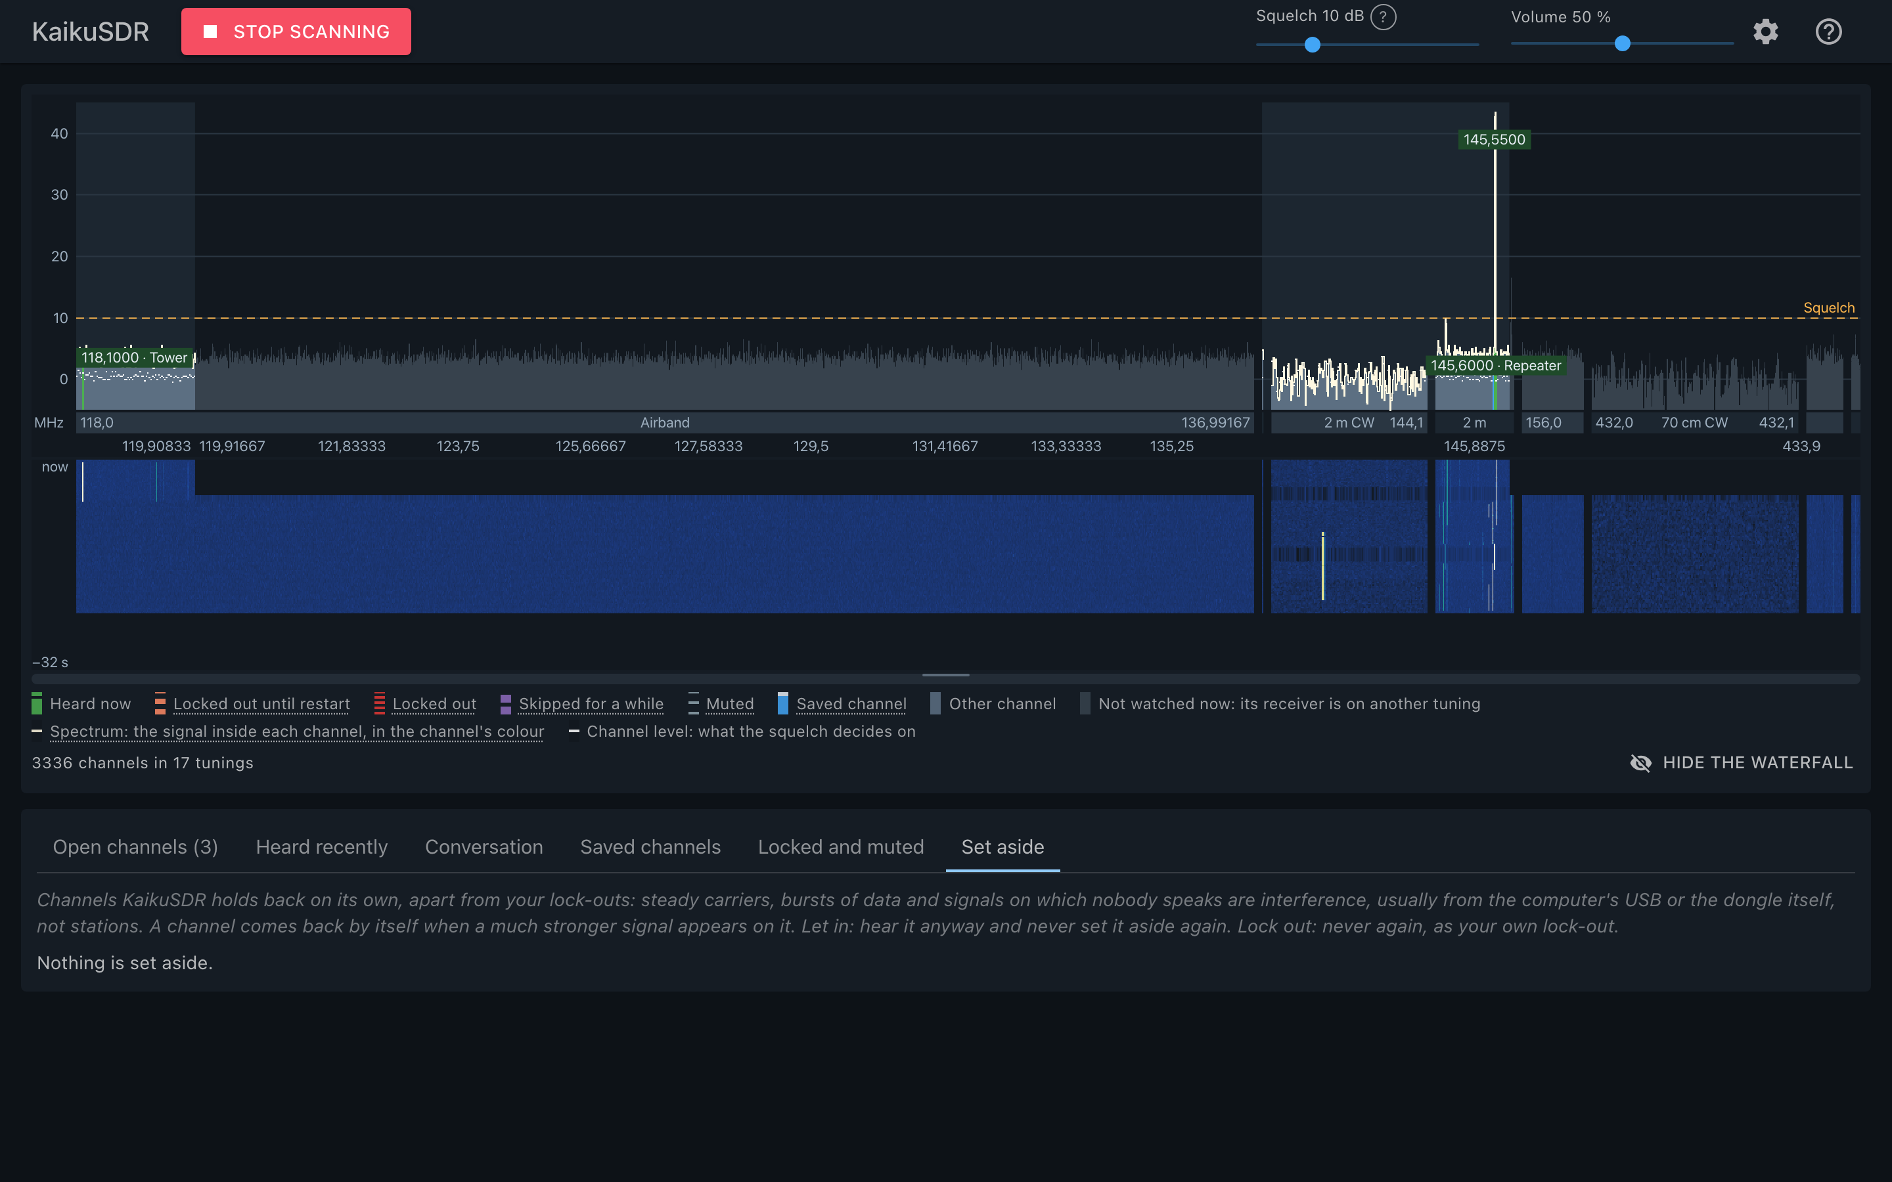Click the Squelch slider handle
This screenshot has width=1892, height=1182.
tap(1313, 45)
